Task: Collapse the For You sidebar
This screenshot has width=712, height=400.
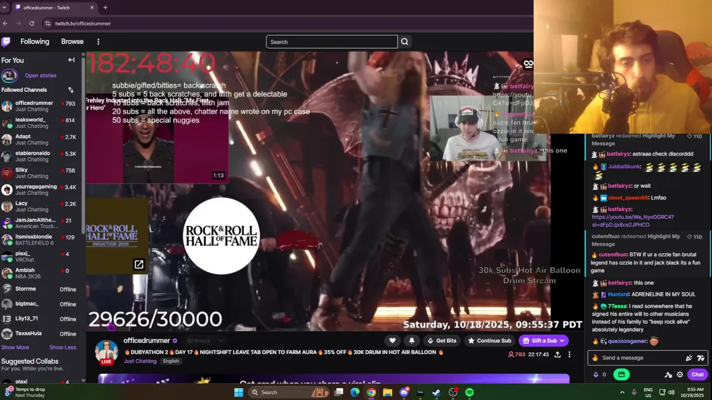Action: (71, 60)
